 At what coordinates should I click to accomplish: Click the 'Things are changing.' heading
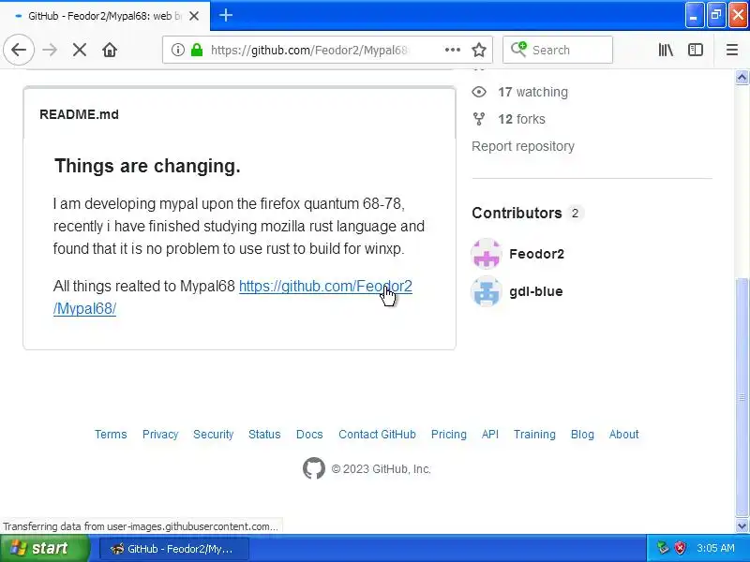(x=147, y=166)
